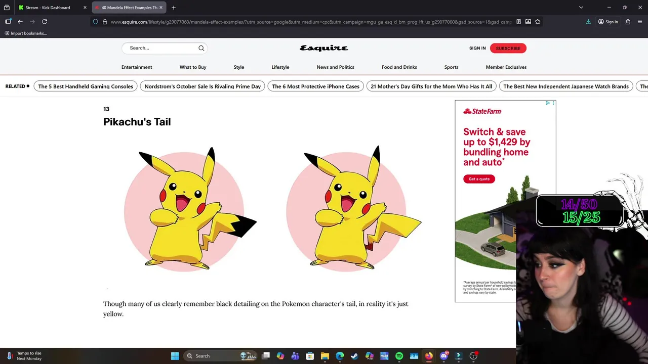Open the Style menu
The width and height of the screenshot is (648, 364).
pyautogui.click(x=239, y=67)
